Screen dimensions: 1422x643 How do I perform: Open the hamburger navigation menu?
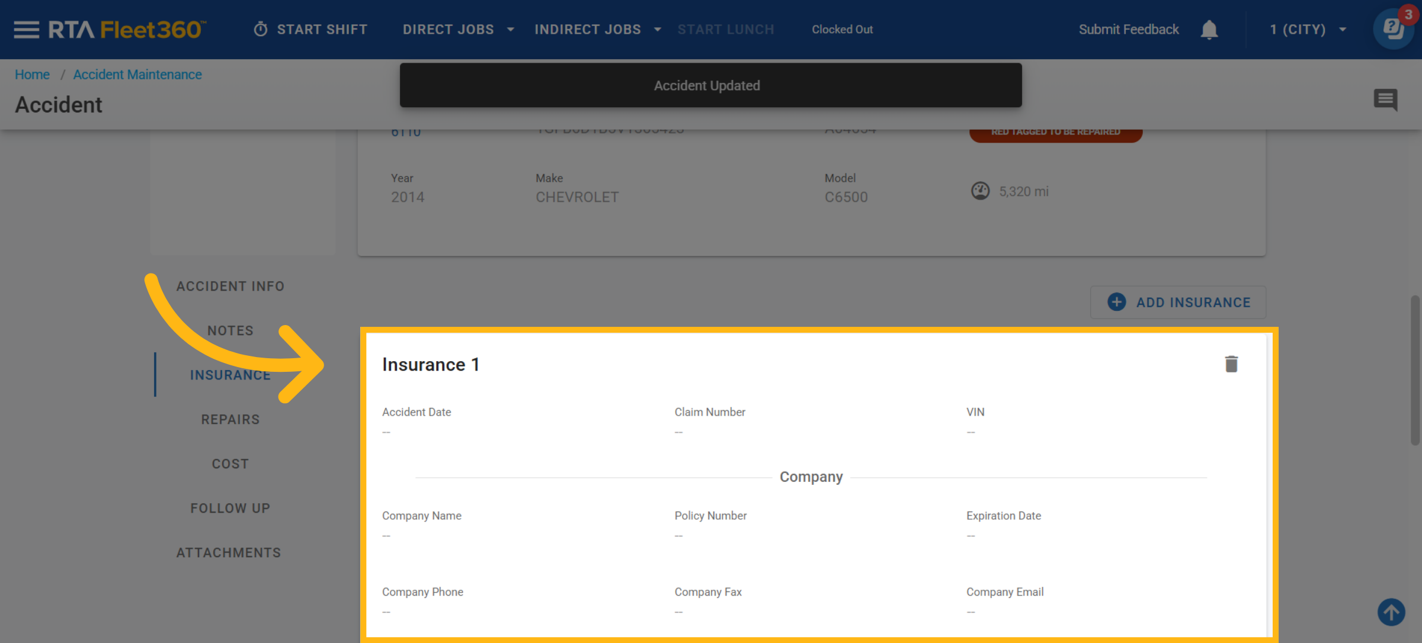[x=26, y=30]
